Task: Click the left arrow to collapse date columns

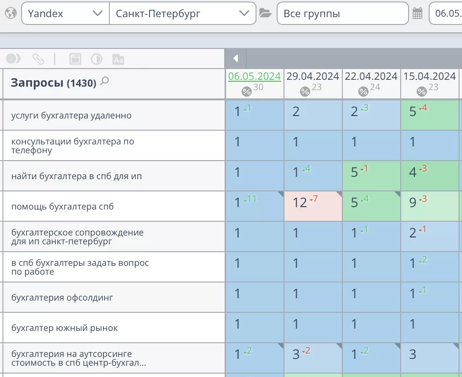Action: tap(235, 59)
